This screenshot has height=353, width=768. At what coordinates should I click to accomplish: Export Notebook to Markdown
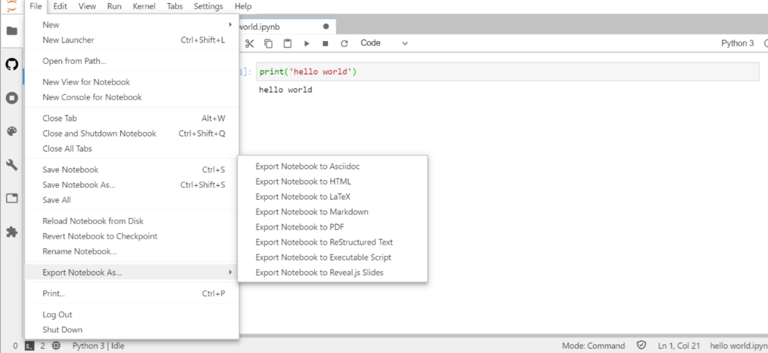(332, 211)
